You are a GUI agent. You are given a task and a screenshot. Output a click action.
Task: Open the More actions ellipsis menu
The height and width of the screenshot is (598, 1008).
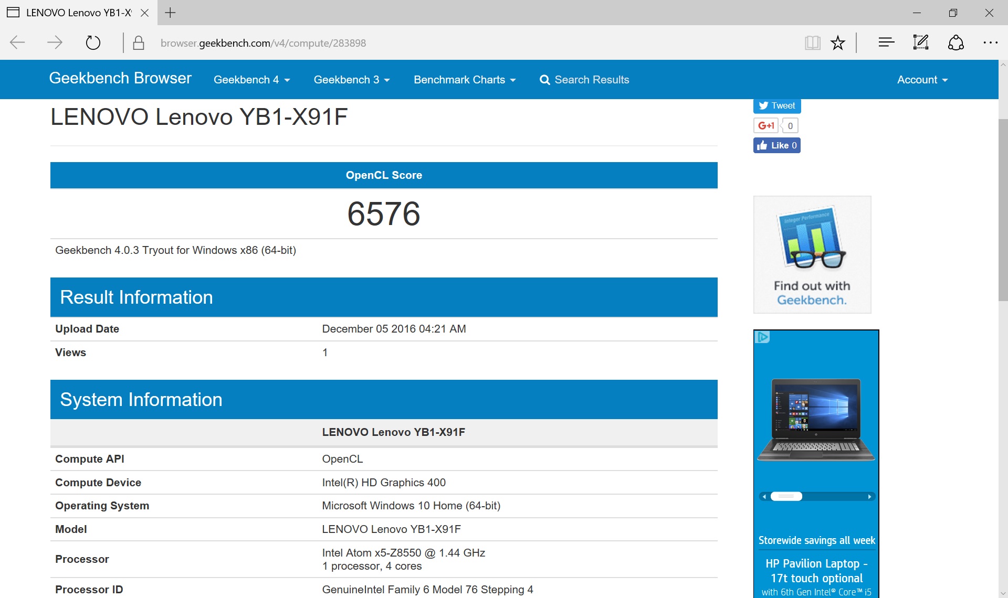(x=990, y=42)
